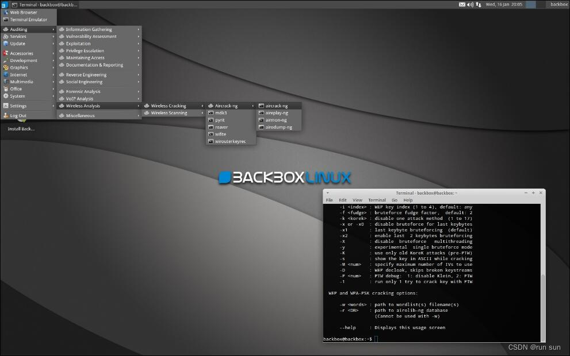
Task: Open the mail notification tray icon
Action: point(462,5)
